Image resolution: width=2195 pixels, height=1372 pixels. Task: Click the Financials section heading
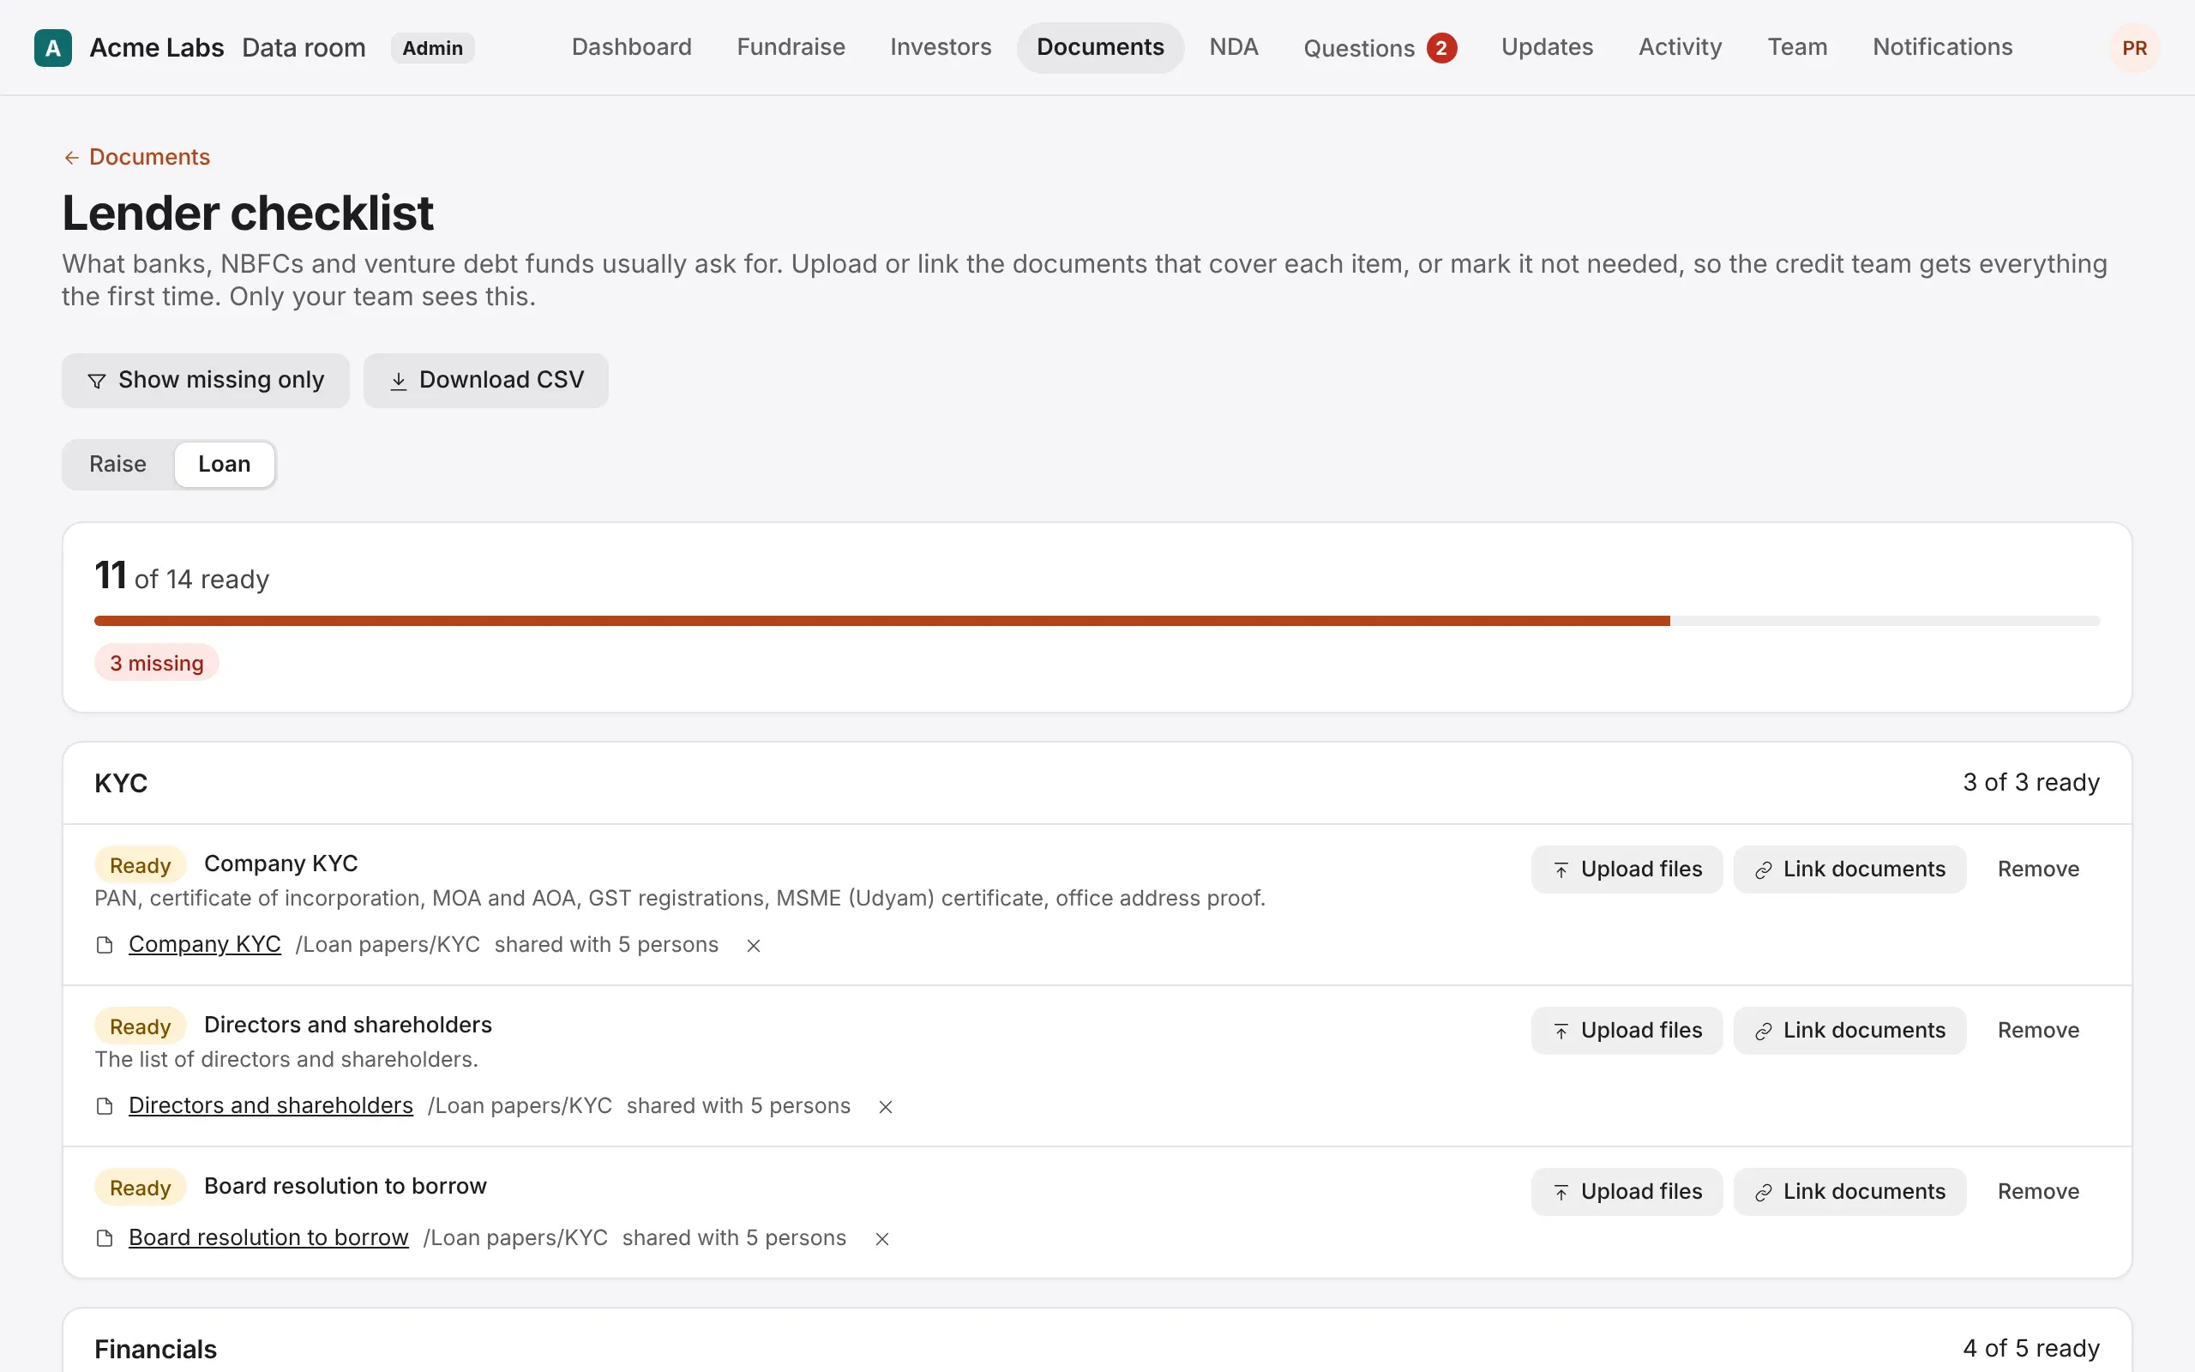click(155, 1350)
